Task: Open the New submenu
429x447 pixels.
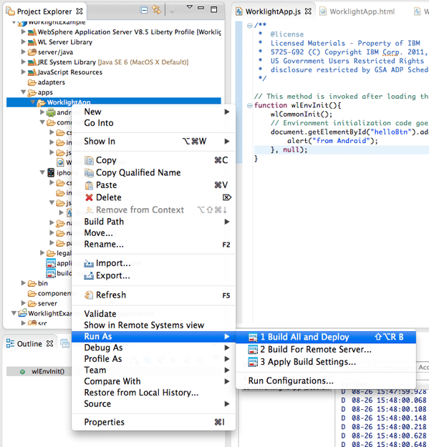Action: (x=153, y=112)
